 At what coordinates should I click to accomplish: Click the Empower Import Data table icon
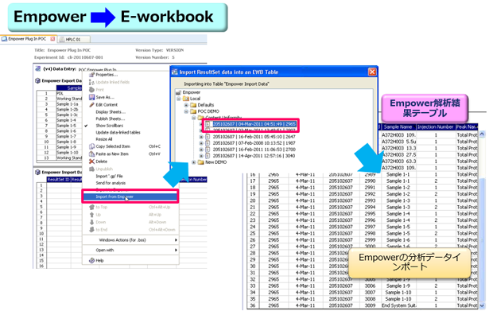pyautogui.click(x=37, y=172)
